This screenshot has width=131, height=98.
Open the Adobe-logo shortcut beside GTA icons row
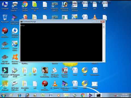pos(65,72)
